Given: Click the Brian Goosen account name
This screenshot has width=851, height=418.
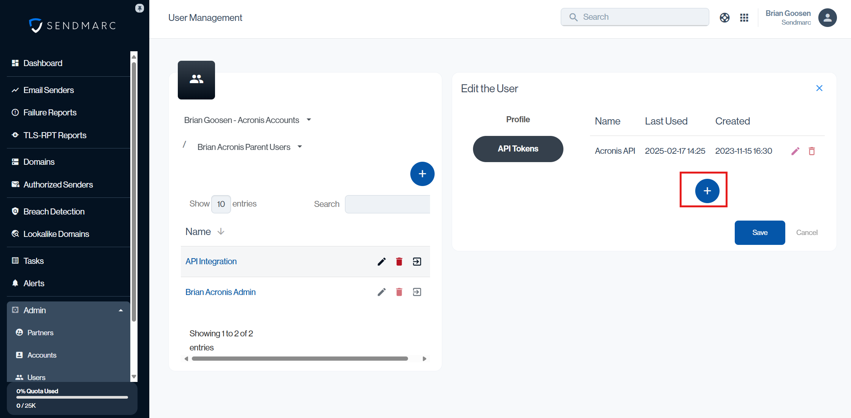Looking at the screenshot, I should point(788,13).
